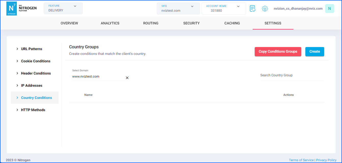Expand the HTTP Methods chevron arrow
Viewport: 342px width, 163px height.
17,110
